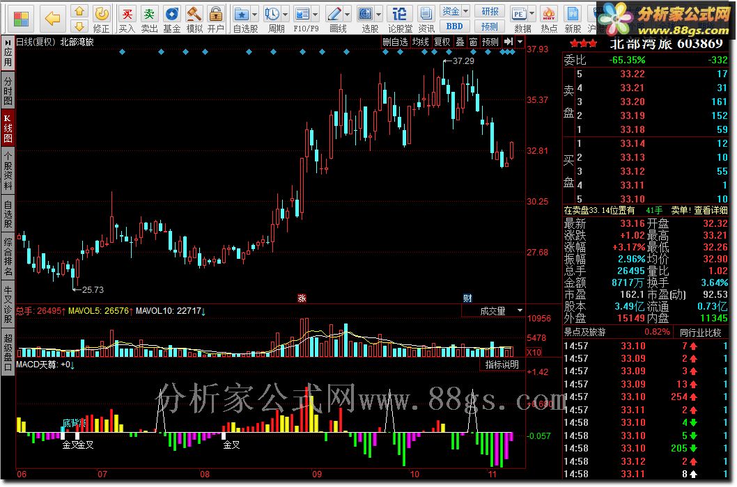Viewport: 737px width, 487px height.
Task: Toggle the 叠 overlay option
Action: click(460, 42)
